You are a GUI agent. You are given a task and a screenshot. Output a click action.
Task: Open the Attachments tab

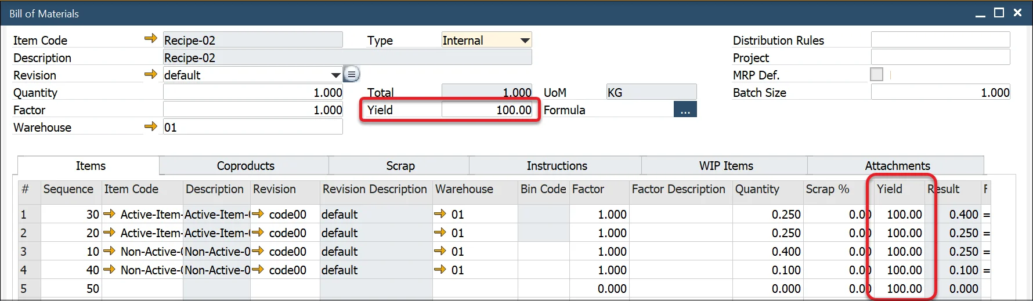897,166
